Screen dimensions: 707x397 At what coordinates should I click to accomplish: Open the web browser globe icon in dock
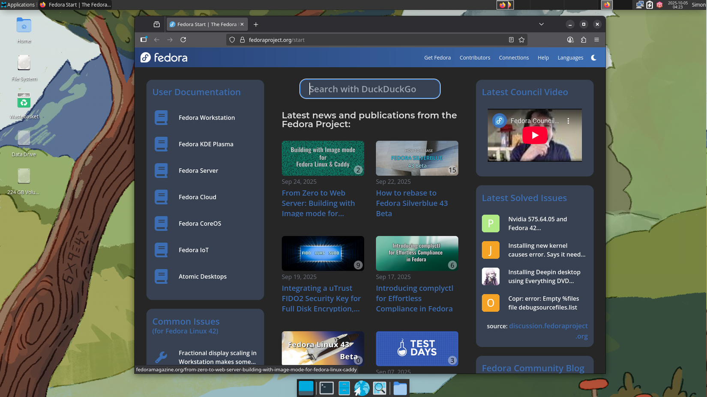point(362,388)
